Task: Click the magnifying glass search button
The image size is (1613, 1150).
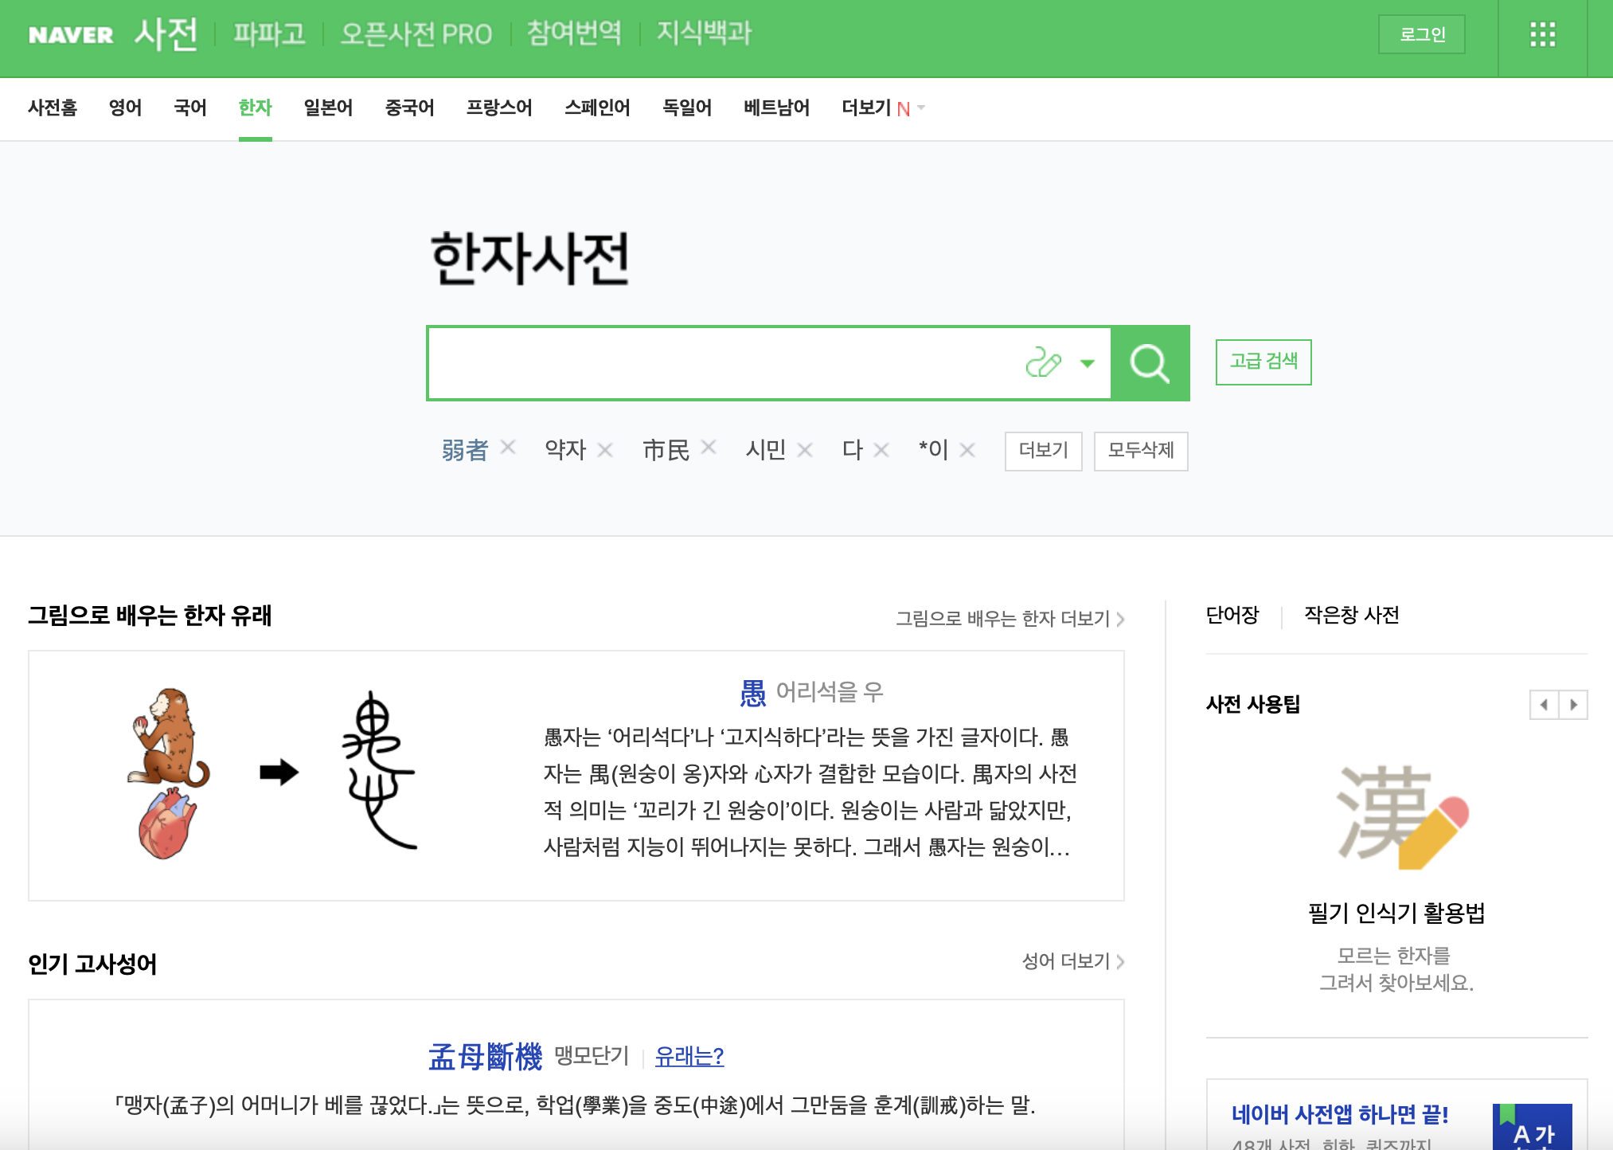Action: coord(1150,363)
